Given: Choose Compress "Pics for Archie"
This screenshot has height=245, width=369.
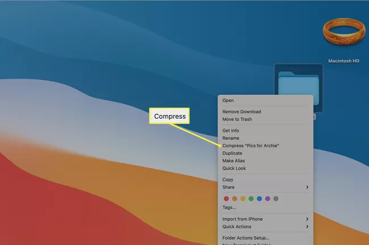Looking at the screenshot, I should click(x=250, y=146).
